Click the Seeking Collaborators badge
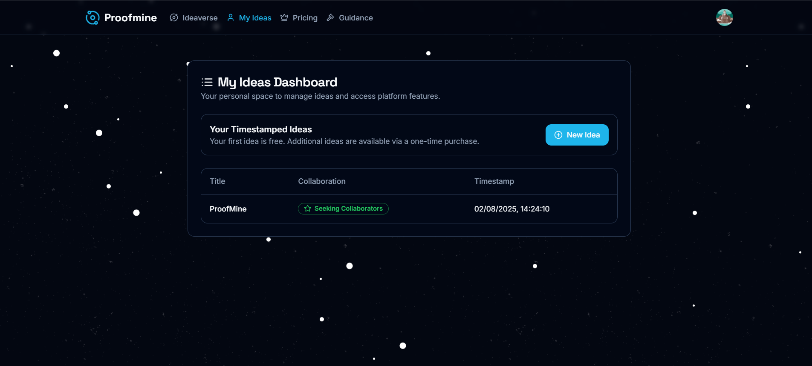 pyautogui.click(x=343, y=209)
